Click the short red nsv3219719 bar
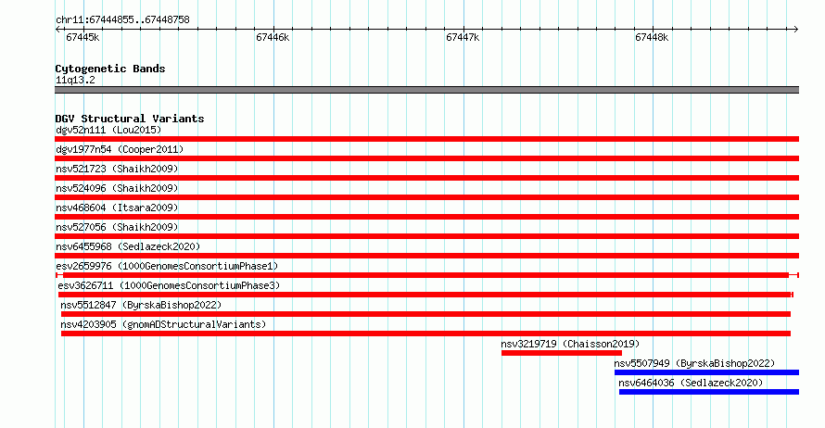This screenshot has height=428, width=825. [562, 353]
